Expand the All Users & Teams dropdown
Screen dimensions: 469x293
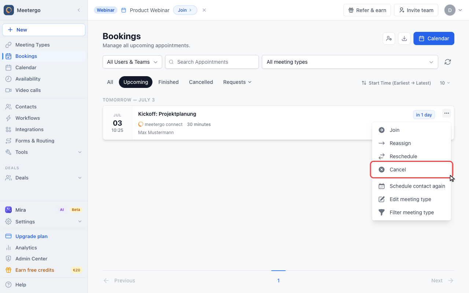(x=132, y=62)
